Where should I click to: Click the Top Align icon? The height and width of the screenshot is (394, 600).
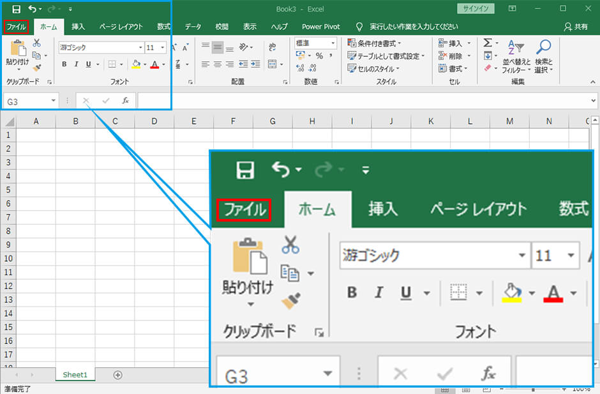tap(206, 47)
